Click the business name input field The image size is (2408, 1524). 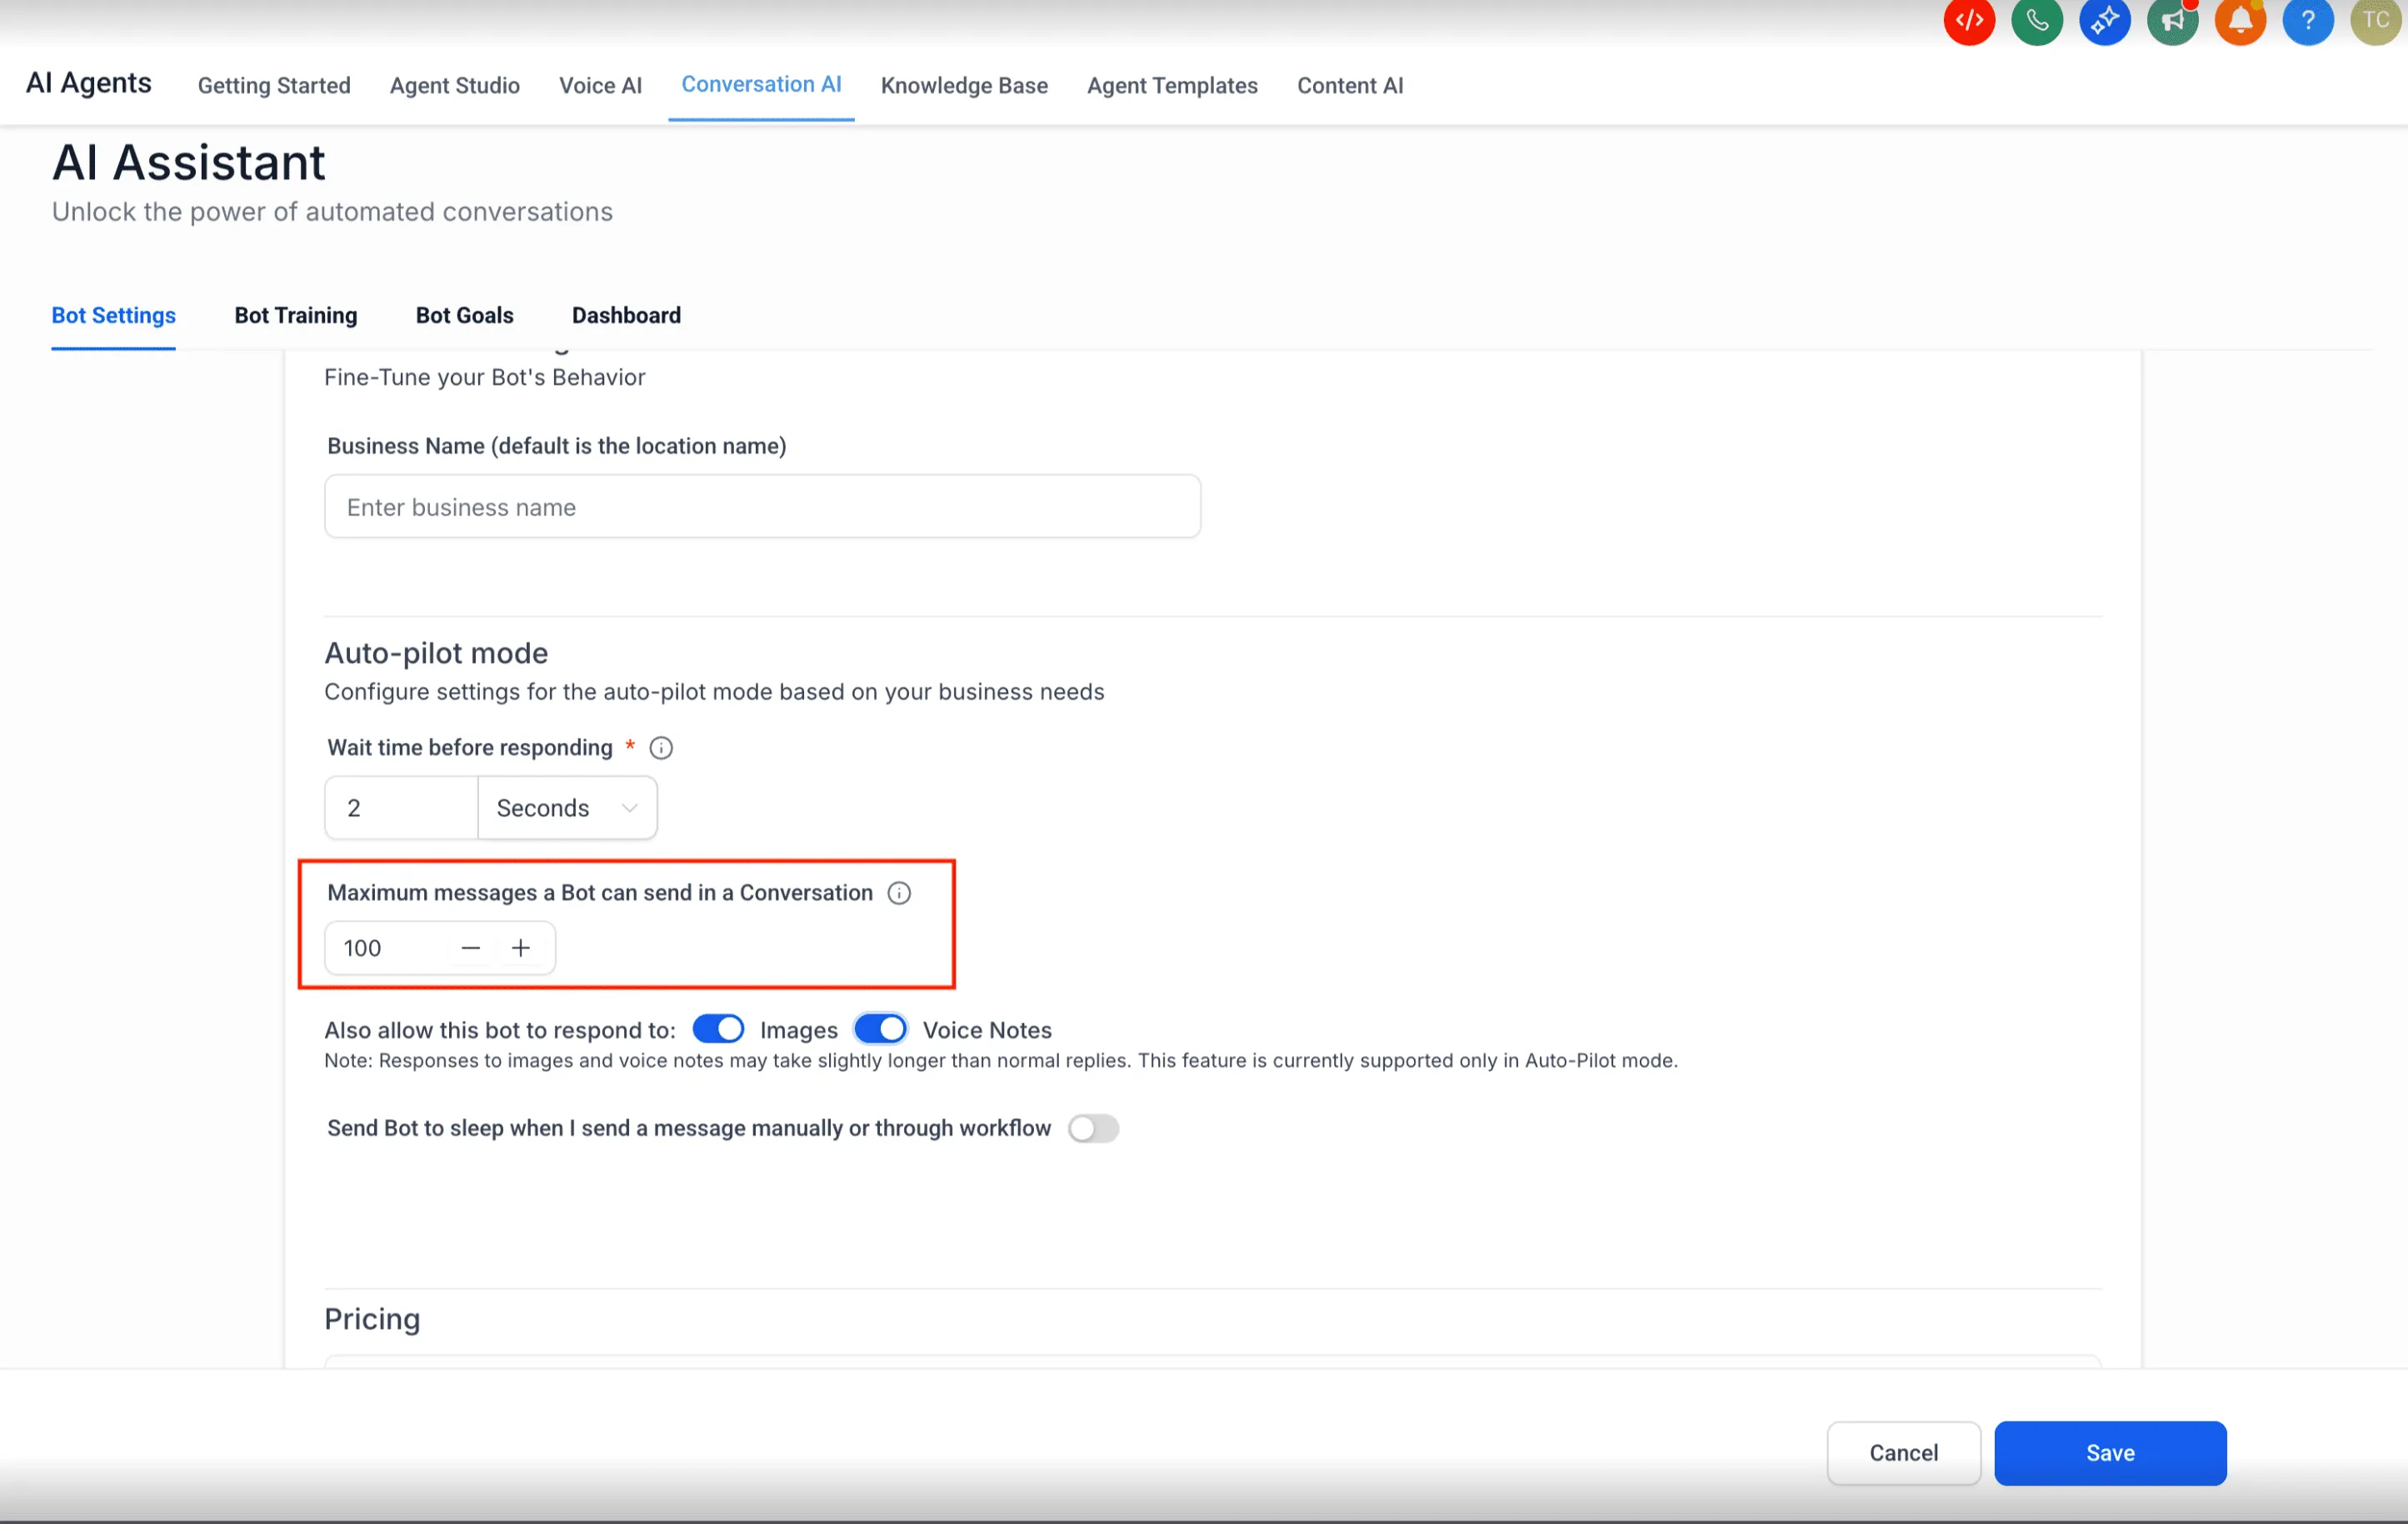click(762, 506)
